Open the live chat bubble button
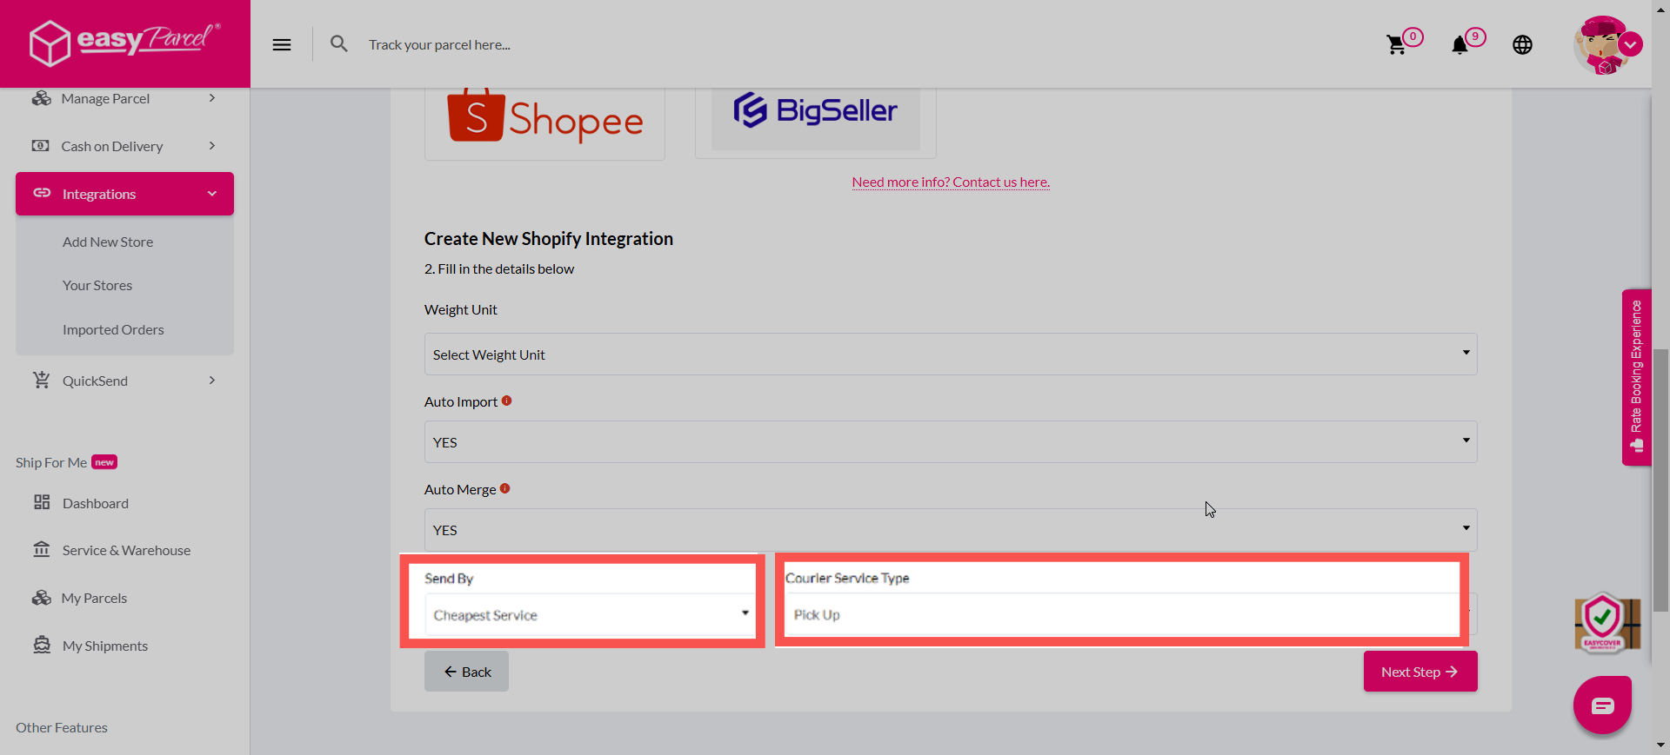 1602,705
